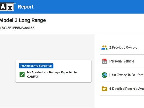Viewport: 144px width, 108px height.
Task: Click the green checkmark box icon
Action: pyautogui.click(x=22, y=74)
